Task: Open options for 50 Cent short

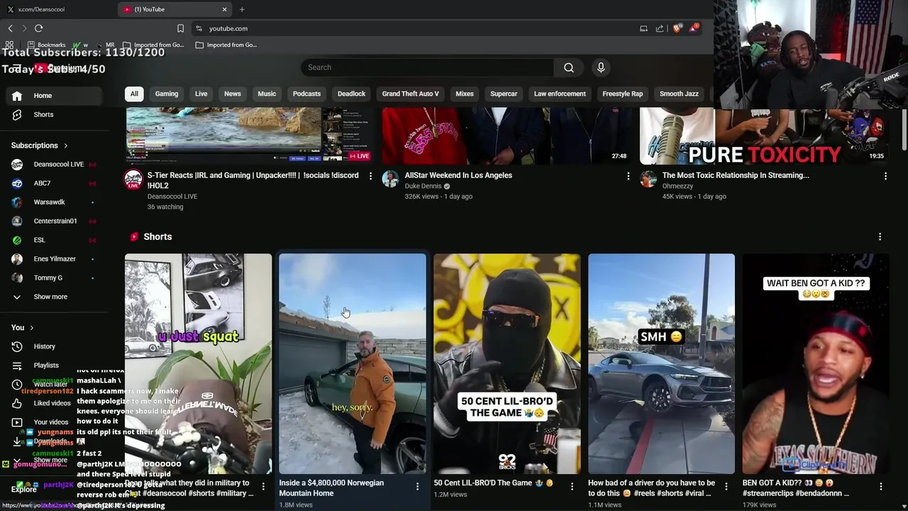Action: tap(572, 487)
